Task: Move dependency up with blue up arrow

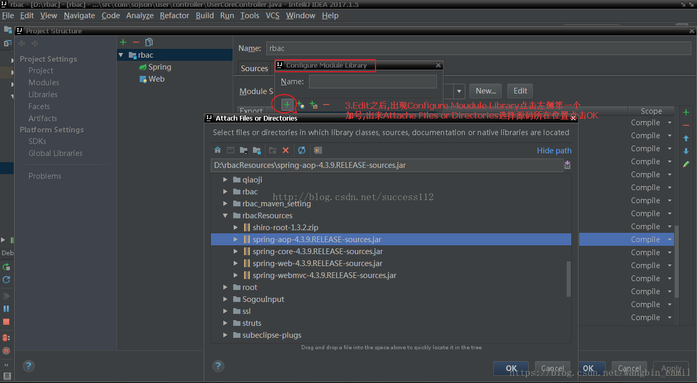Action: click(x=686, y=138)
